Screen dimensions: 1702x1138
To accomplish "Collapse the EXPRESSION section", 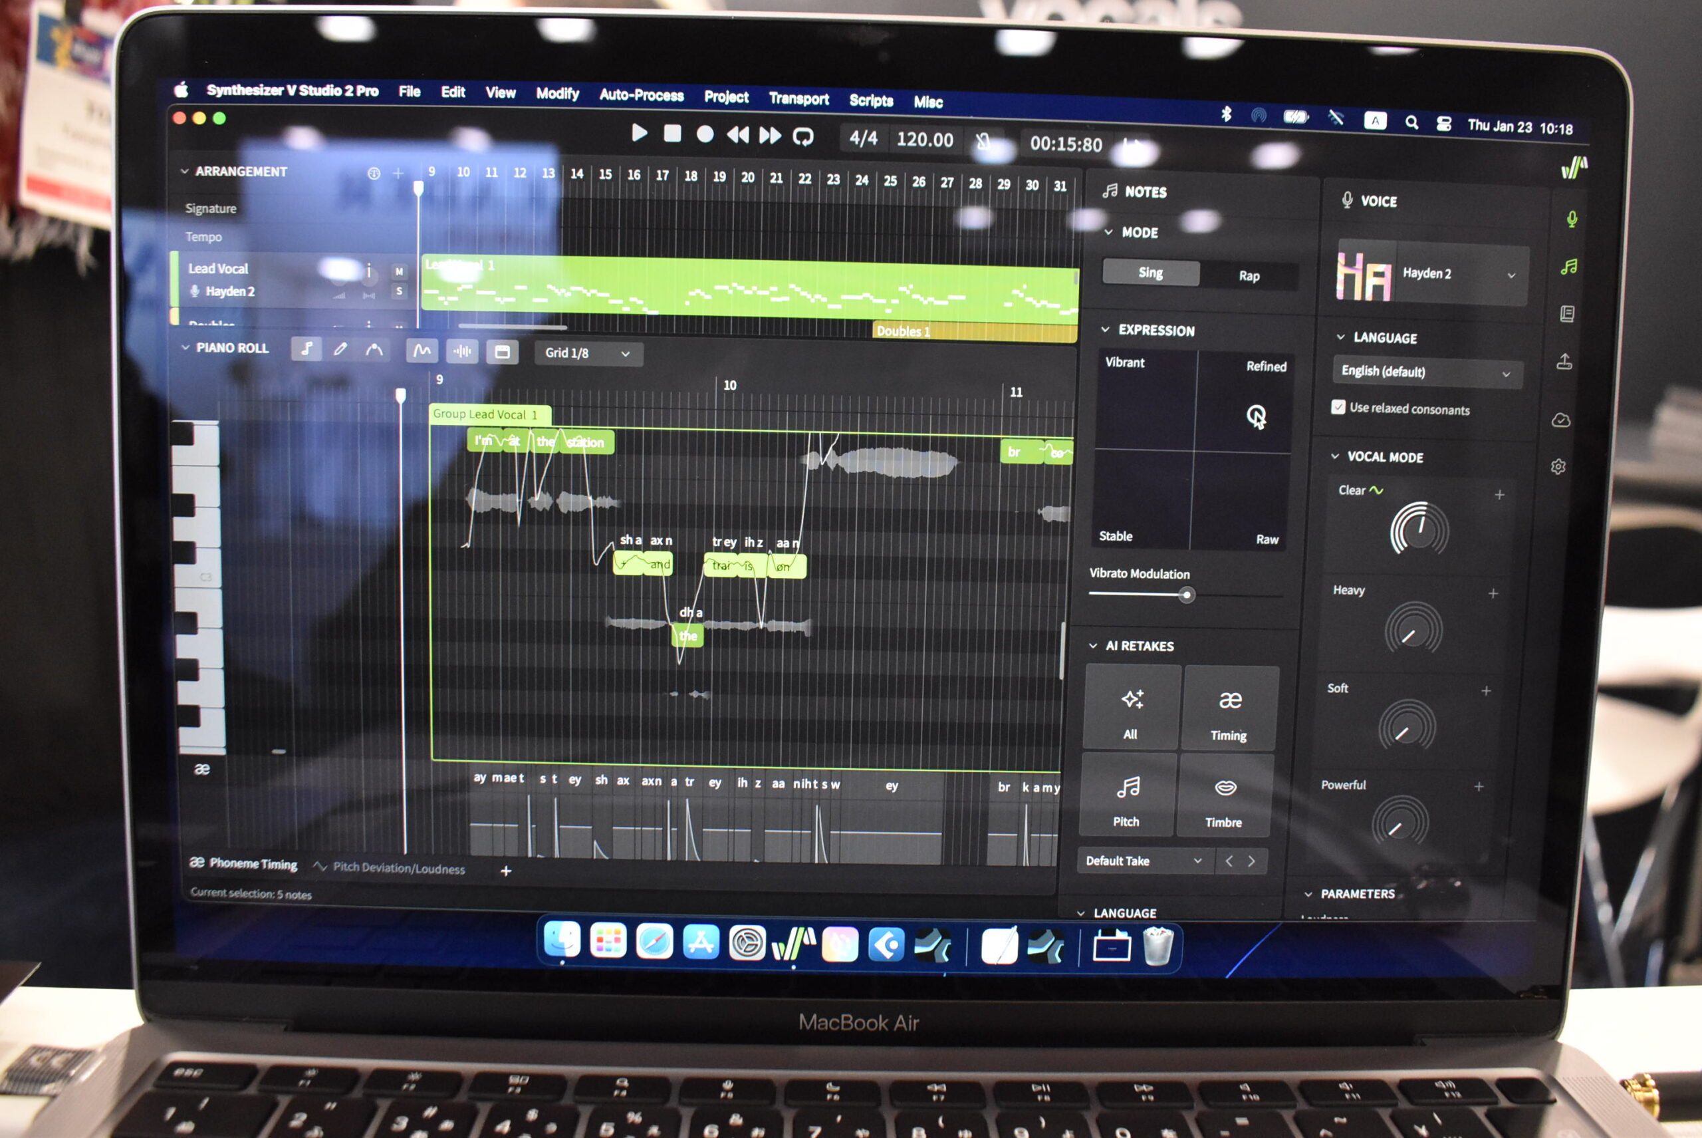I will tap(1106, 329).
